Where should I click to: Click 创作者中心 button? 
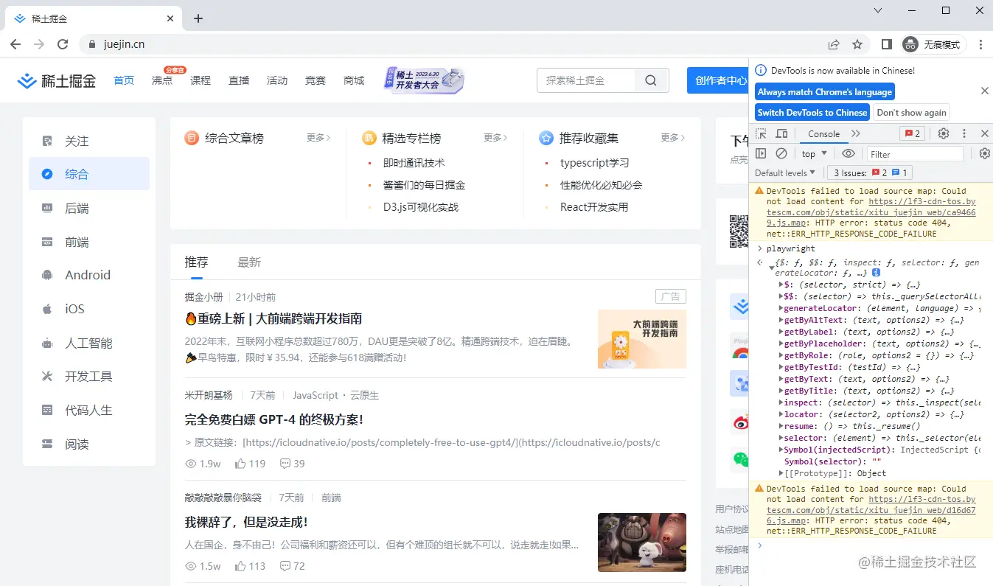coord(718,80)
